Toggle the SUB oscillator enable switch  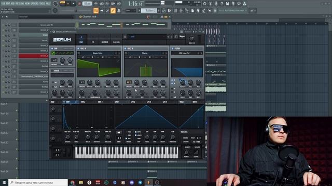[x=52, y=49]
